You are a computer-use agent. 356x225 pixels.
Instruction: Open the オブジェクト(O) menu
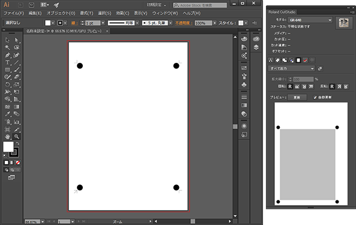[x=61, y=13]
